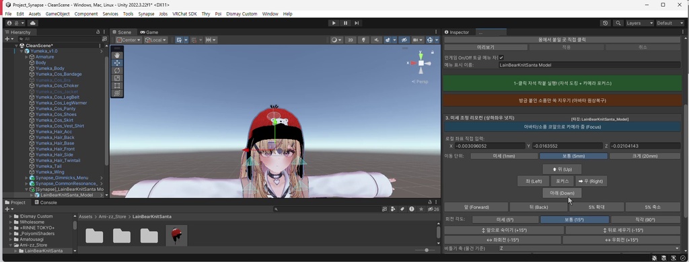Image resolution: width=689 pixels, height=262 pixels.
Task: Lock the Hierarchy panel
Action: click(98, 32)
